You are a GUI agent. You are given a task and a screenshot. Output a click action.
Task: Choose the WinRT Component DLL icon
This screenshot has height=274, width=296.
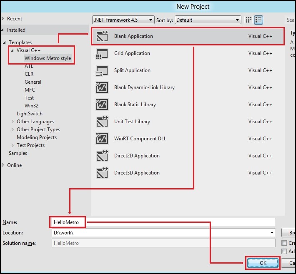click(x=102, y=139)
